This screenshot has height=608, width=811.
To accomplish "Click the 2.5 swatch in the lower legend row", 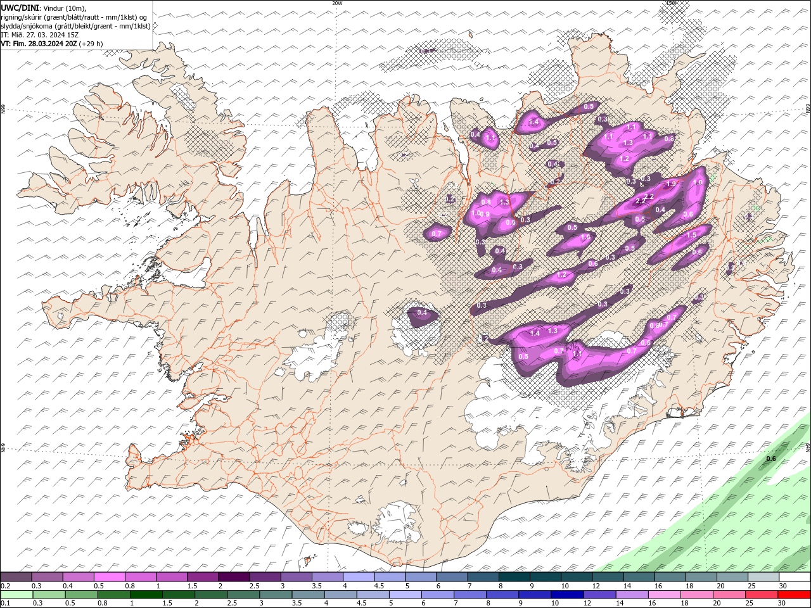I will tap(243, 594).
